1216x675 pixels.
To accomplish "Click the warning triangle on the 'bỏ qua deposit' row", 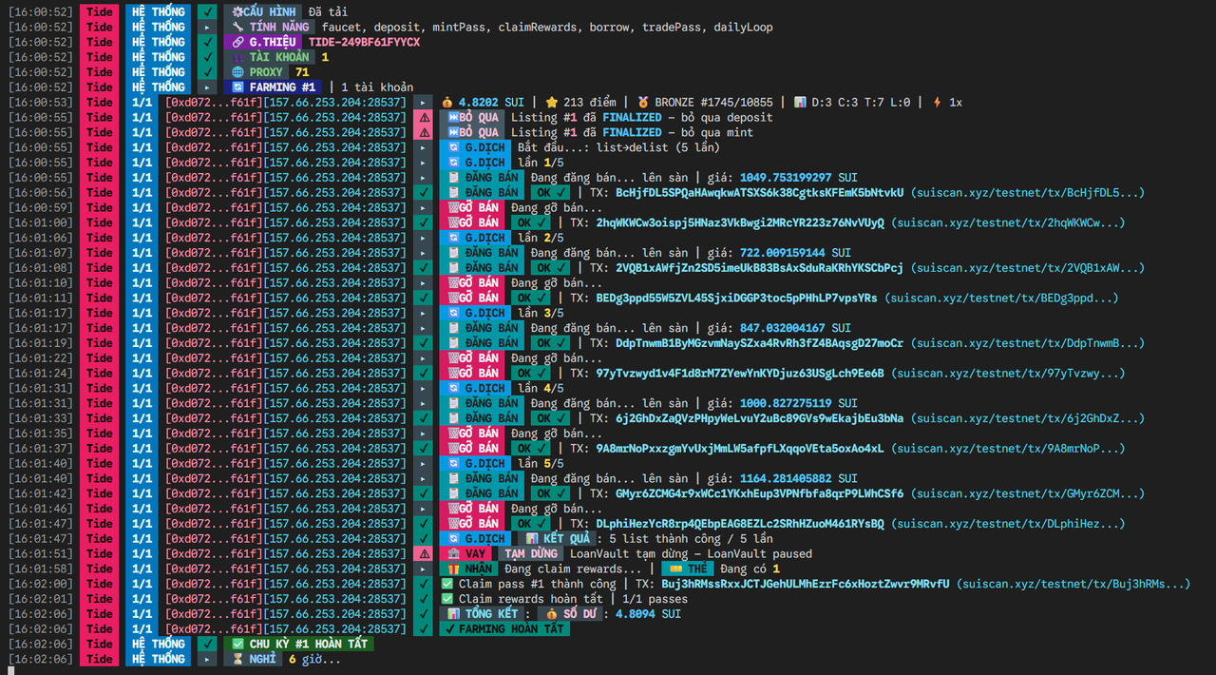I will 424,117.
